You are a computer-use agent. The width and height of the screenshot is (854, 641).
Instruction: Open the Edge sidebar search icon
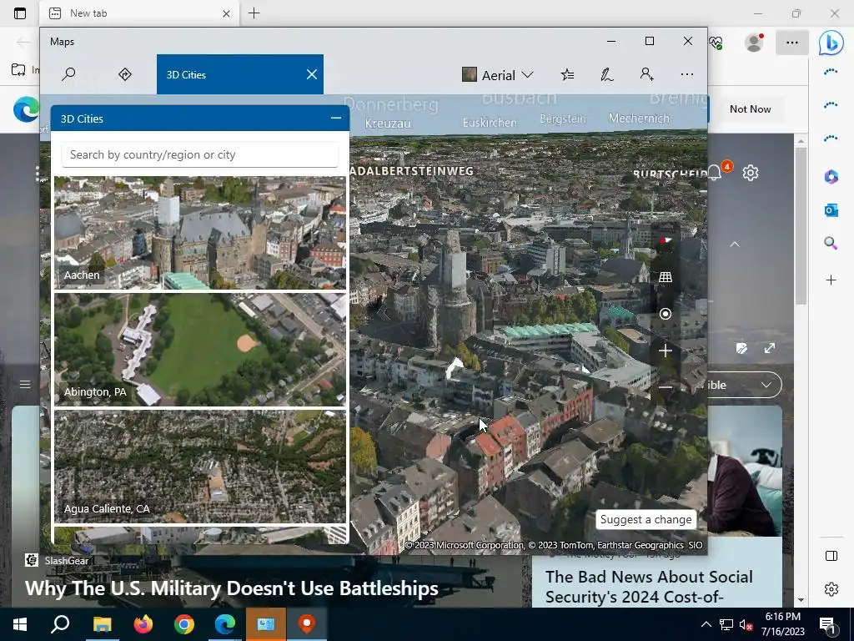831,243
